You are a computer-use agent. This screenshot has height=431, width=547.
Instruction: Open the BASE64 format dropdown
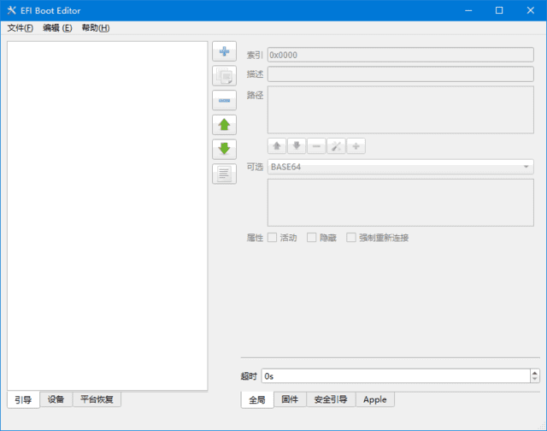coord(401,167)
